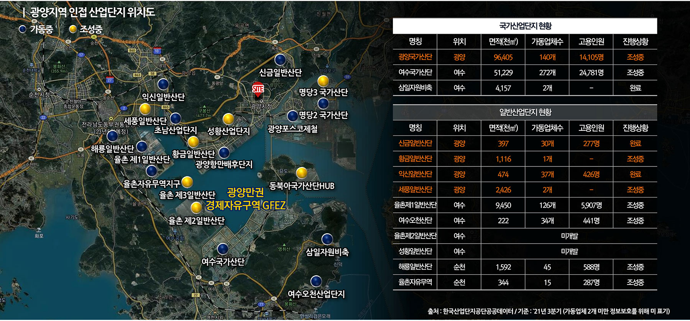Select 율촌자유무역 name cell in the table
The height and width of the screenshot is (321, 690).
point(415,282)
